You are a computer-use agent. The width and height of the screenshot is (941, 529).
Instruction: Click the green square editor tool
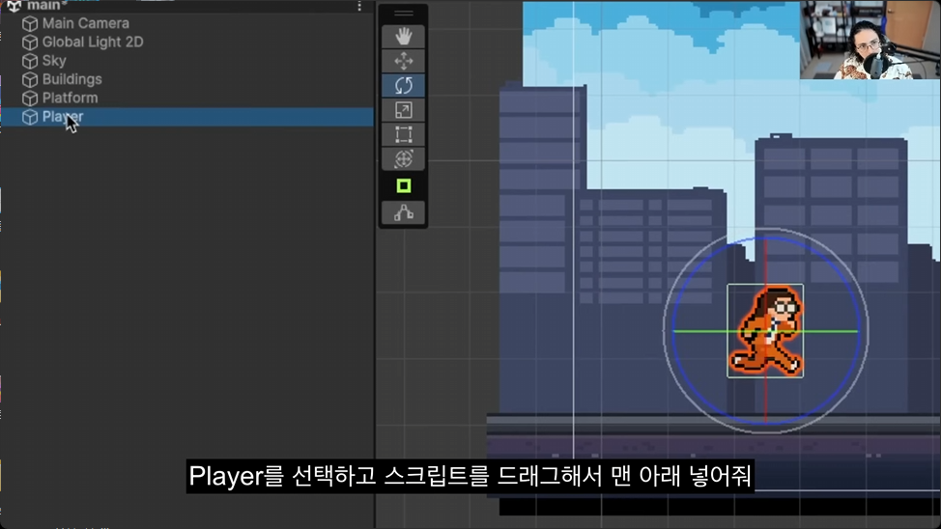tap(403, 186)
